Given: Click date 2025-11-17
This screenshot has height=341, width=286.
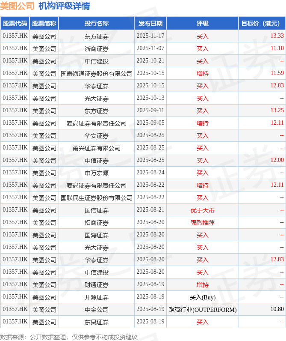Looking at the screenshot, I should [150, 36].
